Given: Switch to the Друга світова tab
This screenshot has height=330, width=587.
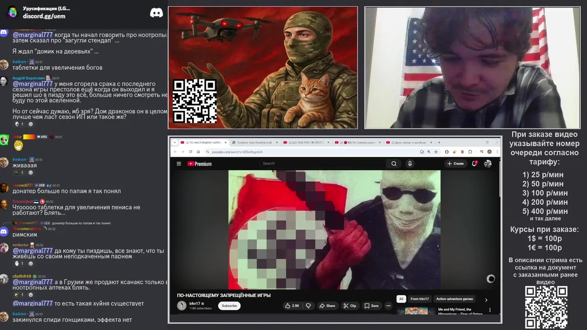Looking at the screenshot, I should pyautogui.click(x=409, y=143).
